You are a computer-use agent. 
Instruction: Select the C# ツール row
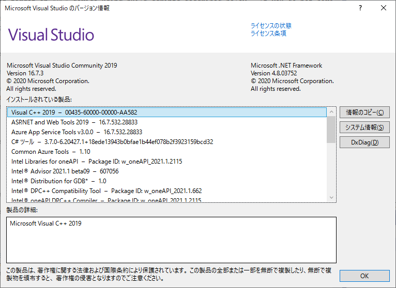tap(167, 142)
